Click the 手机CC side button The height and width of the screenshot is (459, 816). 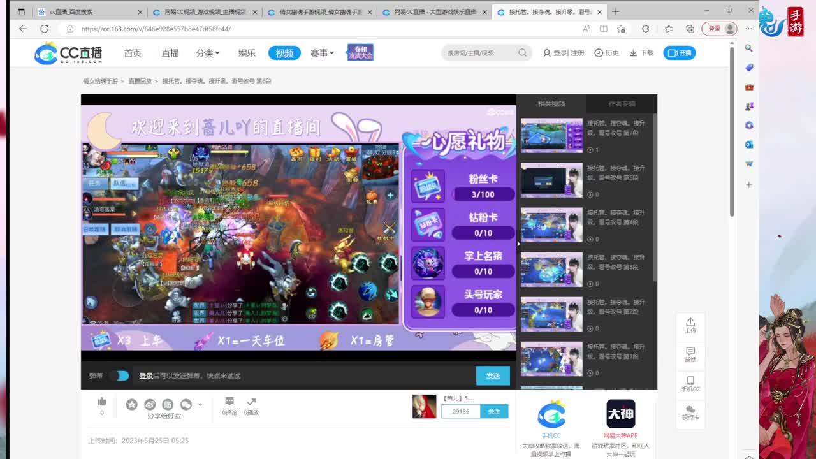[x=690, y=384]
